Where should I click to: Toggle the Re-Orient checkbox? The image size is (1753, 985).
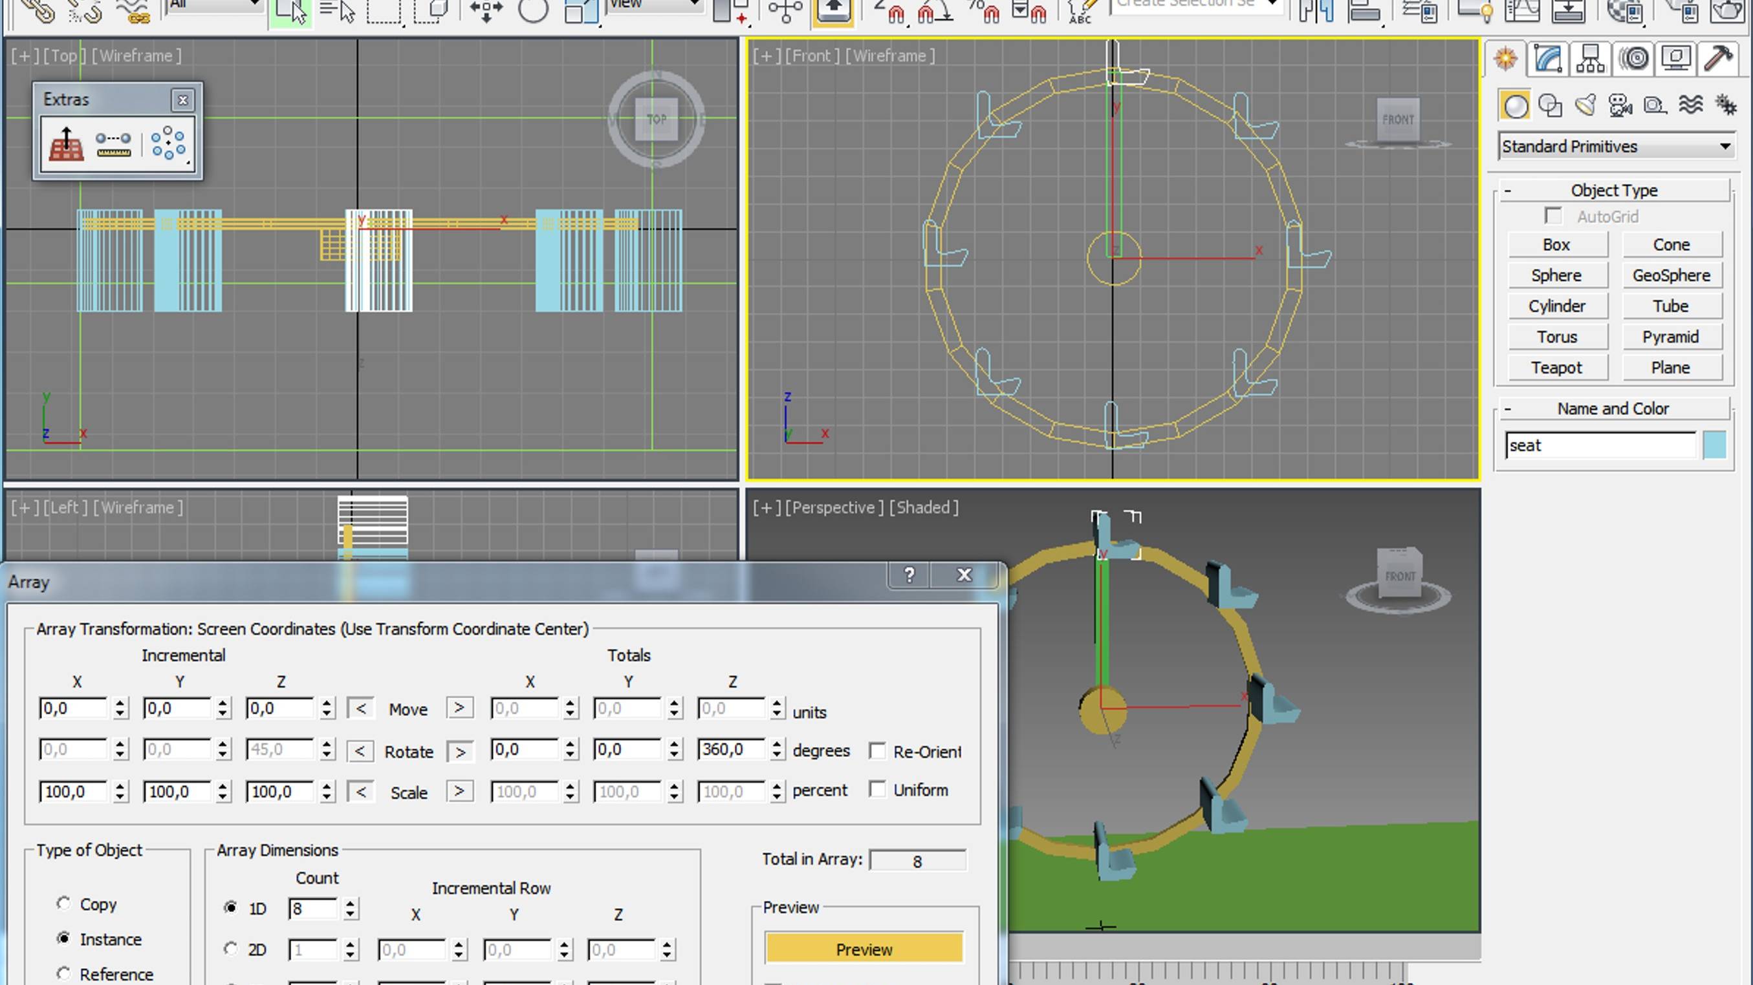[x=876, y=750]
